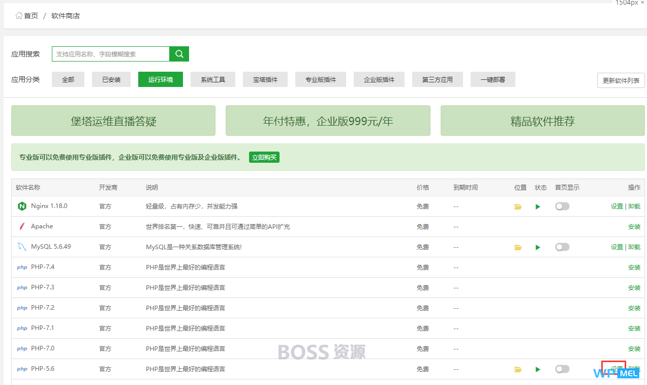Click the MySQL 5.6.49 software name
647x385 pixels.
51,247
